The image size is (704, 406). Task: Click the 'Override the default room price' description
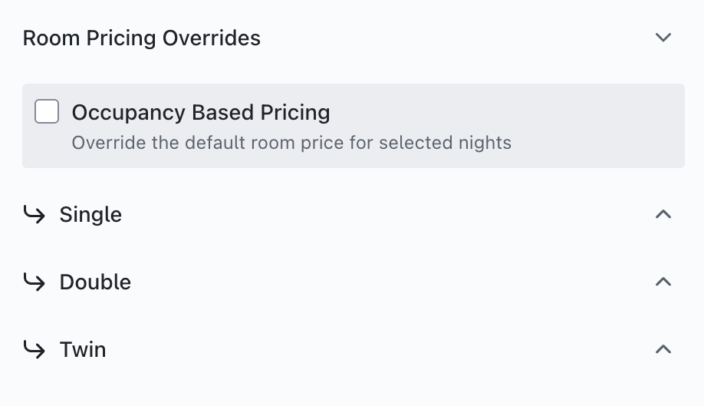coord(291,143)
